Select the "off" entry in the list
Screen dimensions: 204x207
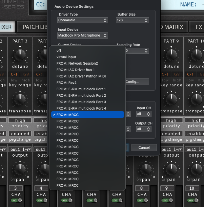pos(59,51)
